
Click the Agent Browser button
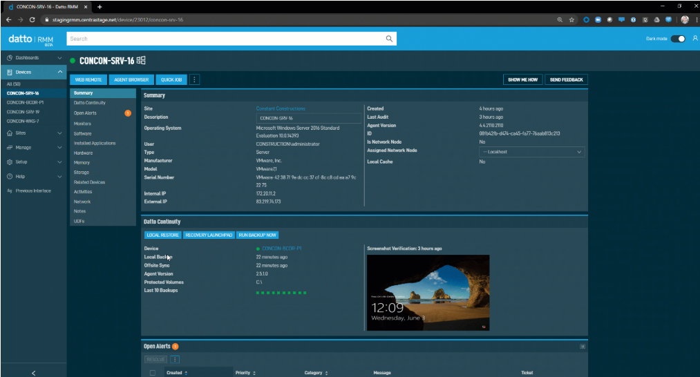131,80
